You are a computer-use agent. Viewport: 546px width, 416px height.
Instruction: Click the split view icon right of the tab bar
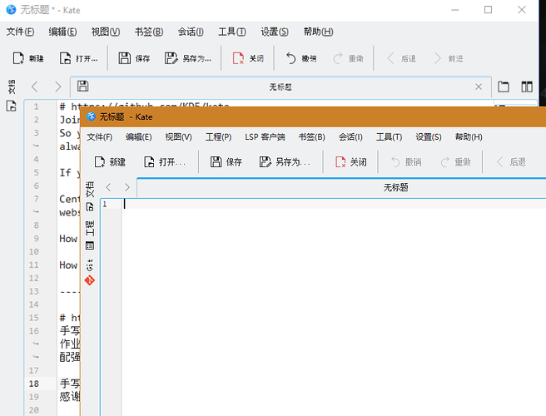[x=526, y=87]
